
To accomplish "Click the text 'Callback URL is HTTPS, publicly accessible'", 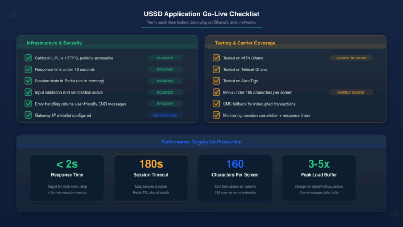I will (74, 58).
